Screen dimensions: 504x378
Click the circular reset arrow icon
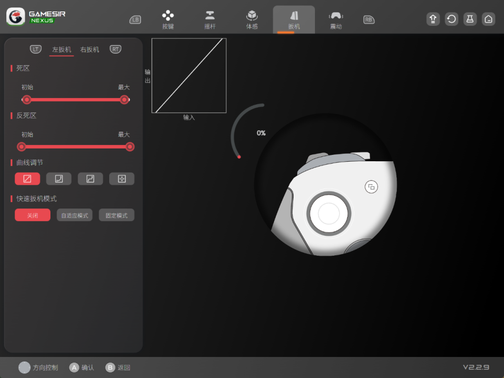(451, 19)
